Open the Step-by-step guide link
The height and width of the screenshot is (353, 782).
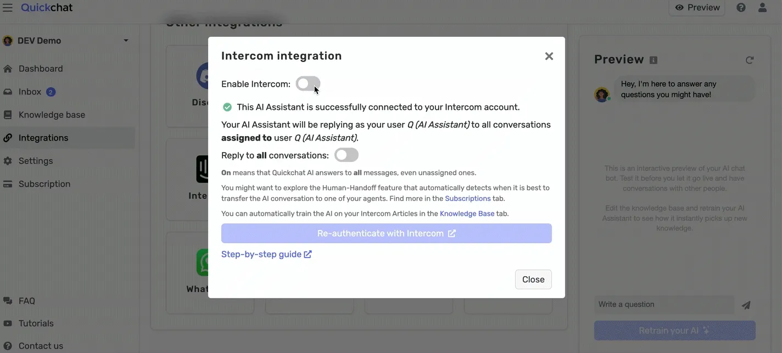tap(266, 254)
